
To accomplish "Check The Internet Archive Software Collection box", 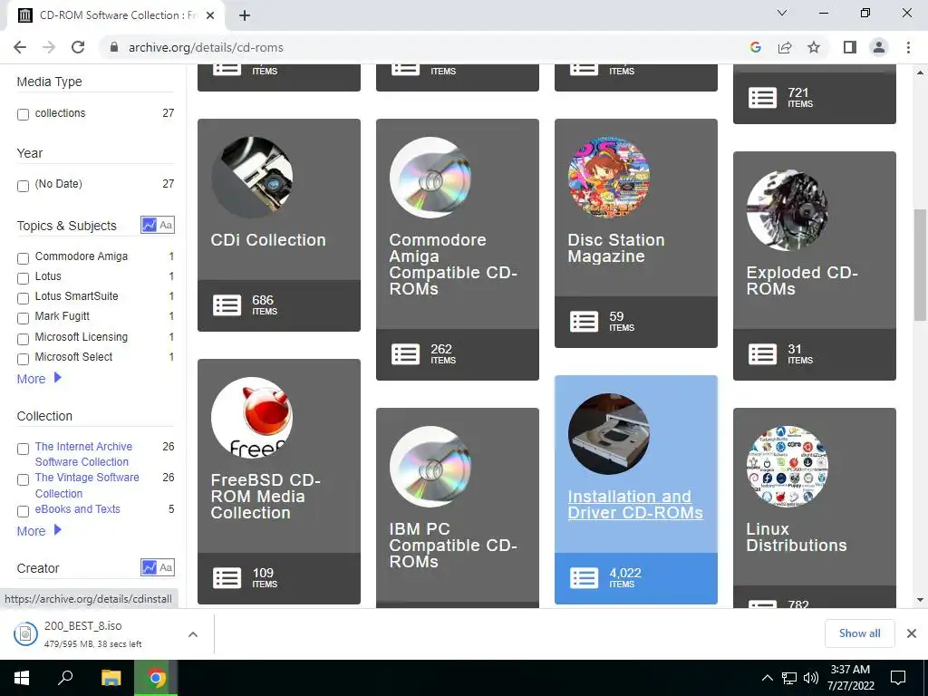I will pos(23,449).
